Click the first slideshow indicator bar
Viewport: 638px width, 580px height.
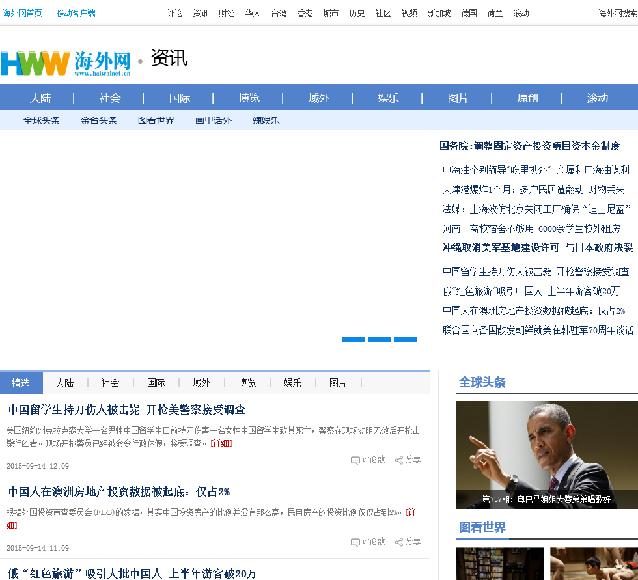tap(353, 339)
